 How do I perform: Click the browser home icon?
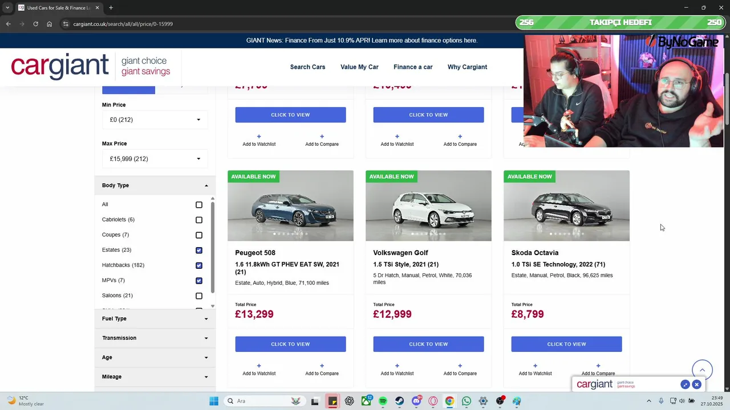click(x=49, y=24)
